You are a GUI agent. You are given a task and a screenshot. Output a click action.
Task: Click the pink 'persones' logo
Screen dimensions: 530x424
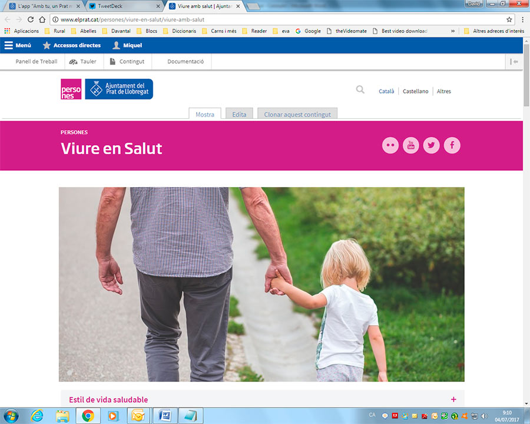(71, 89)
